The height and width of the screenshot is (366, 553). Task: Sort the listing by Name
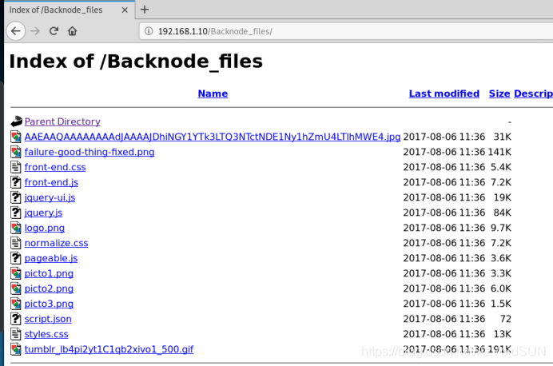pyautogui.click(x=213, y=93)
